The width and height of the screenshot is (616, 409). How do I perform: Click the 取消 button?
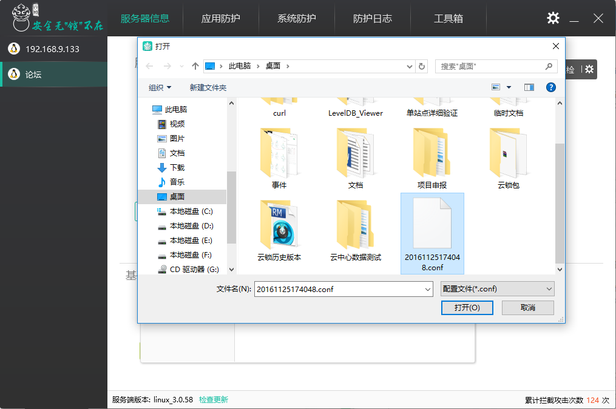point(527,307)
